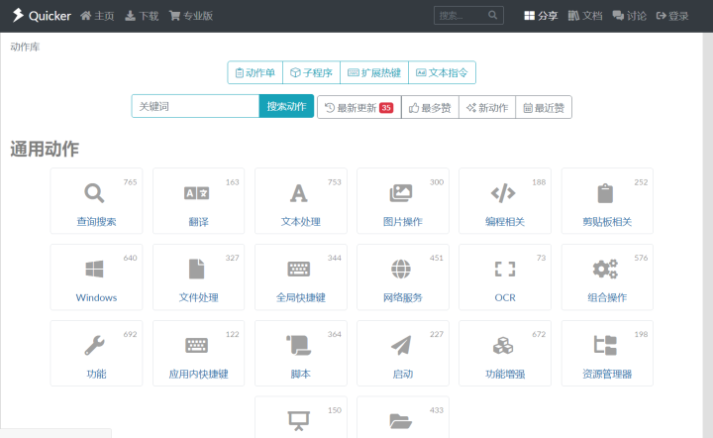Switch to the 文本指令 tab

click(x=442, y=72)
